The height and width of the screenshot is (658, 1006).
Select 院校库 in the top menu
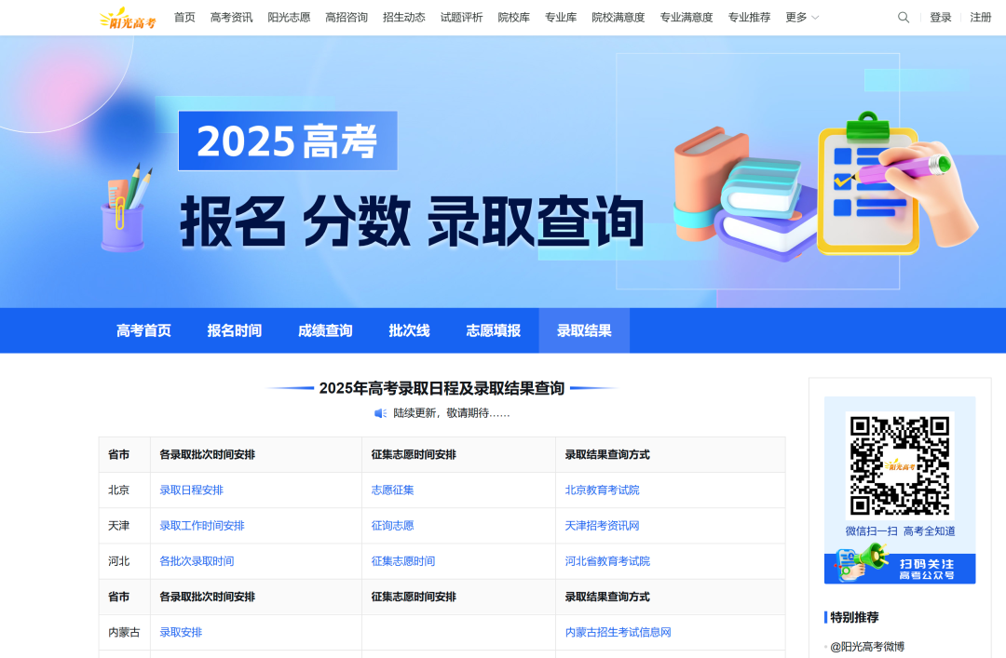[x=513, y=17]
